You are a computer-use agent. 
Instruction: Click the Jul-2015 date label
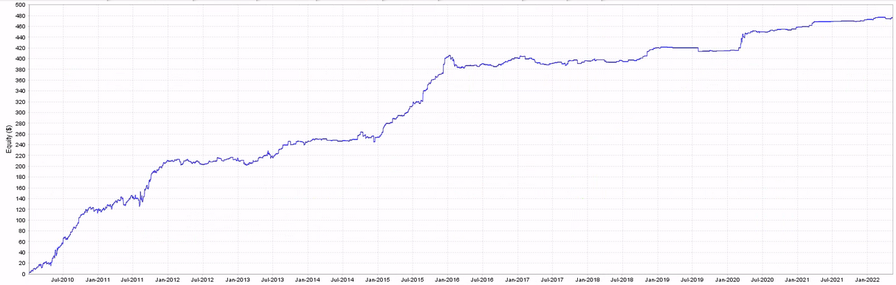click(x=413, y=280)
